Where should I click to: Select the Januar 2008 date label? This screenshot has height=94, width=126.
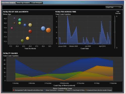click(x=62, y=46)
